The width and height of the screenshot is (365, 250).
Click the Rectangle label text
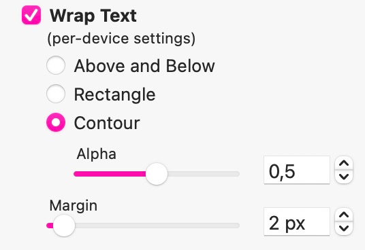114,94
